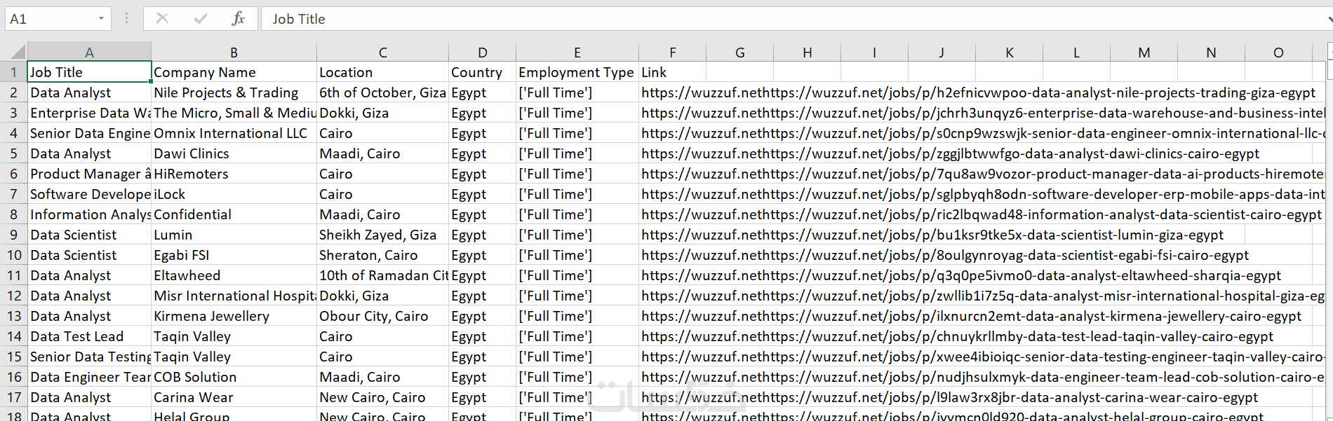Select Egypt cell in row 2
Image resolution: width=1333 pixels, height=421 pixels.
[482, 92]
